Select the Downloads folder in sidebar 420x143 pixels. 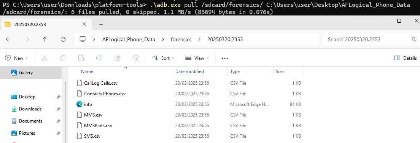pyautogui.click(x=30, y=109)
